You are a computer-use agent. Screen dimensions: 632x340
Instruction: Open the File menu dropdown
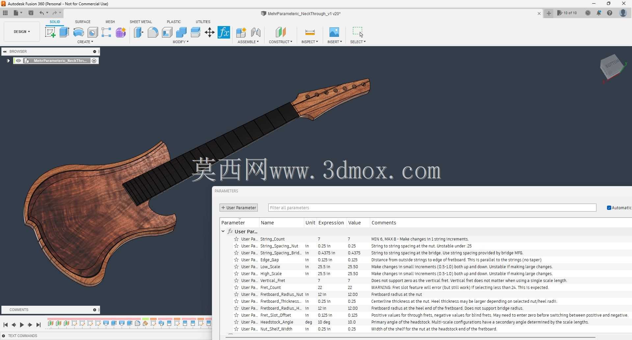[18, 13]
